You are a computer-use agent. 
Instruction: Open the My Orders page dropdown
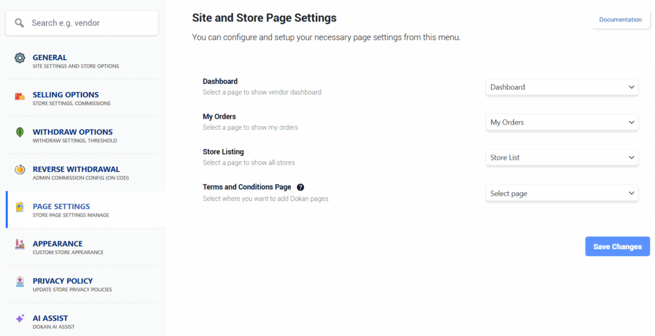coord(562,122)
